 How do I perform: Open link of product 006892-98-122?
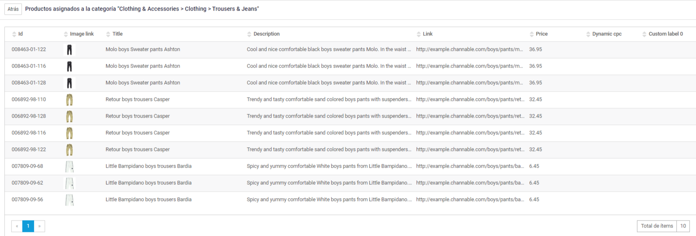pos(470,149)
